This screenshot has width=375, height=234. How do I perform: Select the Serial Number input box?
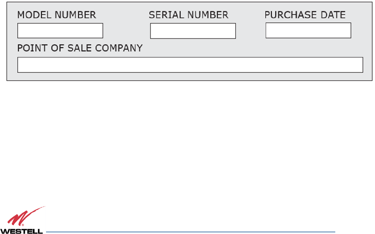click(193, 31)
